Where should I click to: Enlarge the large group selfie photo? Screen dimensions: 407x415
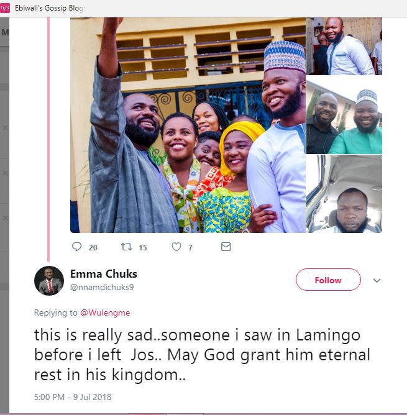(x=188, y=125)
